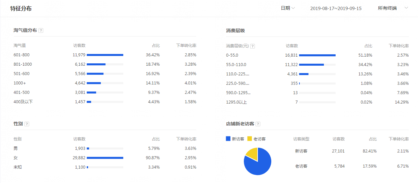Click spending tier 0-55.0
The image size is (418, 183).
232,55
